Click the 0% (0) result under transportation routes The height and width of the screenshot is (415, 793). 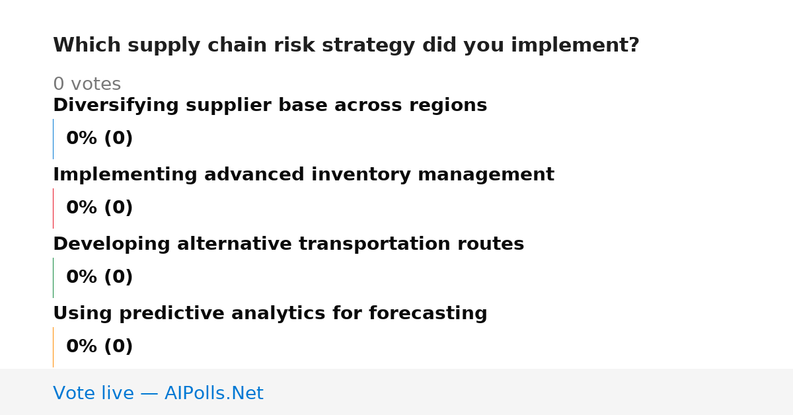coord(99,278)
